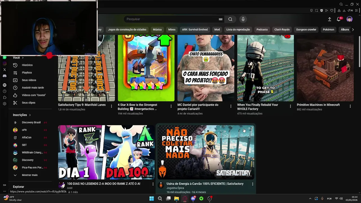The image size is (361, 203).
Task: Open Opera GX snapshot tool icon
Action: tap(316, 10)
